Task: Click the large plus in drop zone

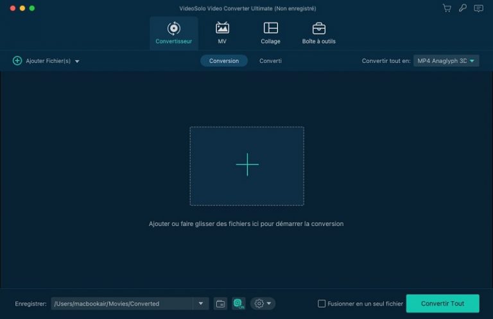Action: click(246, 165)
